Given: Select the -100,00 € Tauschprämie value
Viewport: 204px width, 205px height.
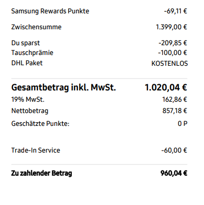Looking at the screenshot, I should (x=173, y=53).
